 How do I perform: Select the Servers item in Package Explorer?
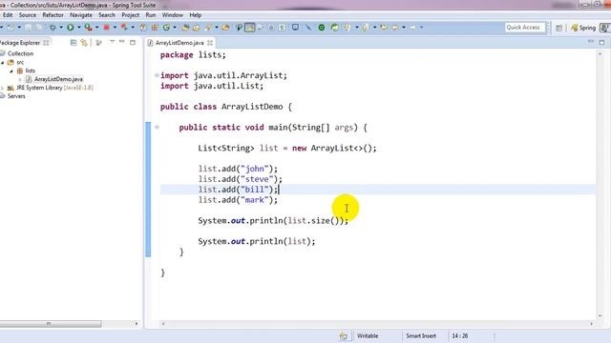click(x=16, y=96)
